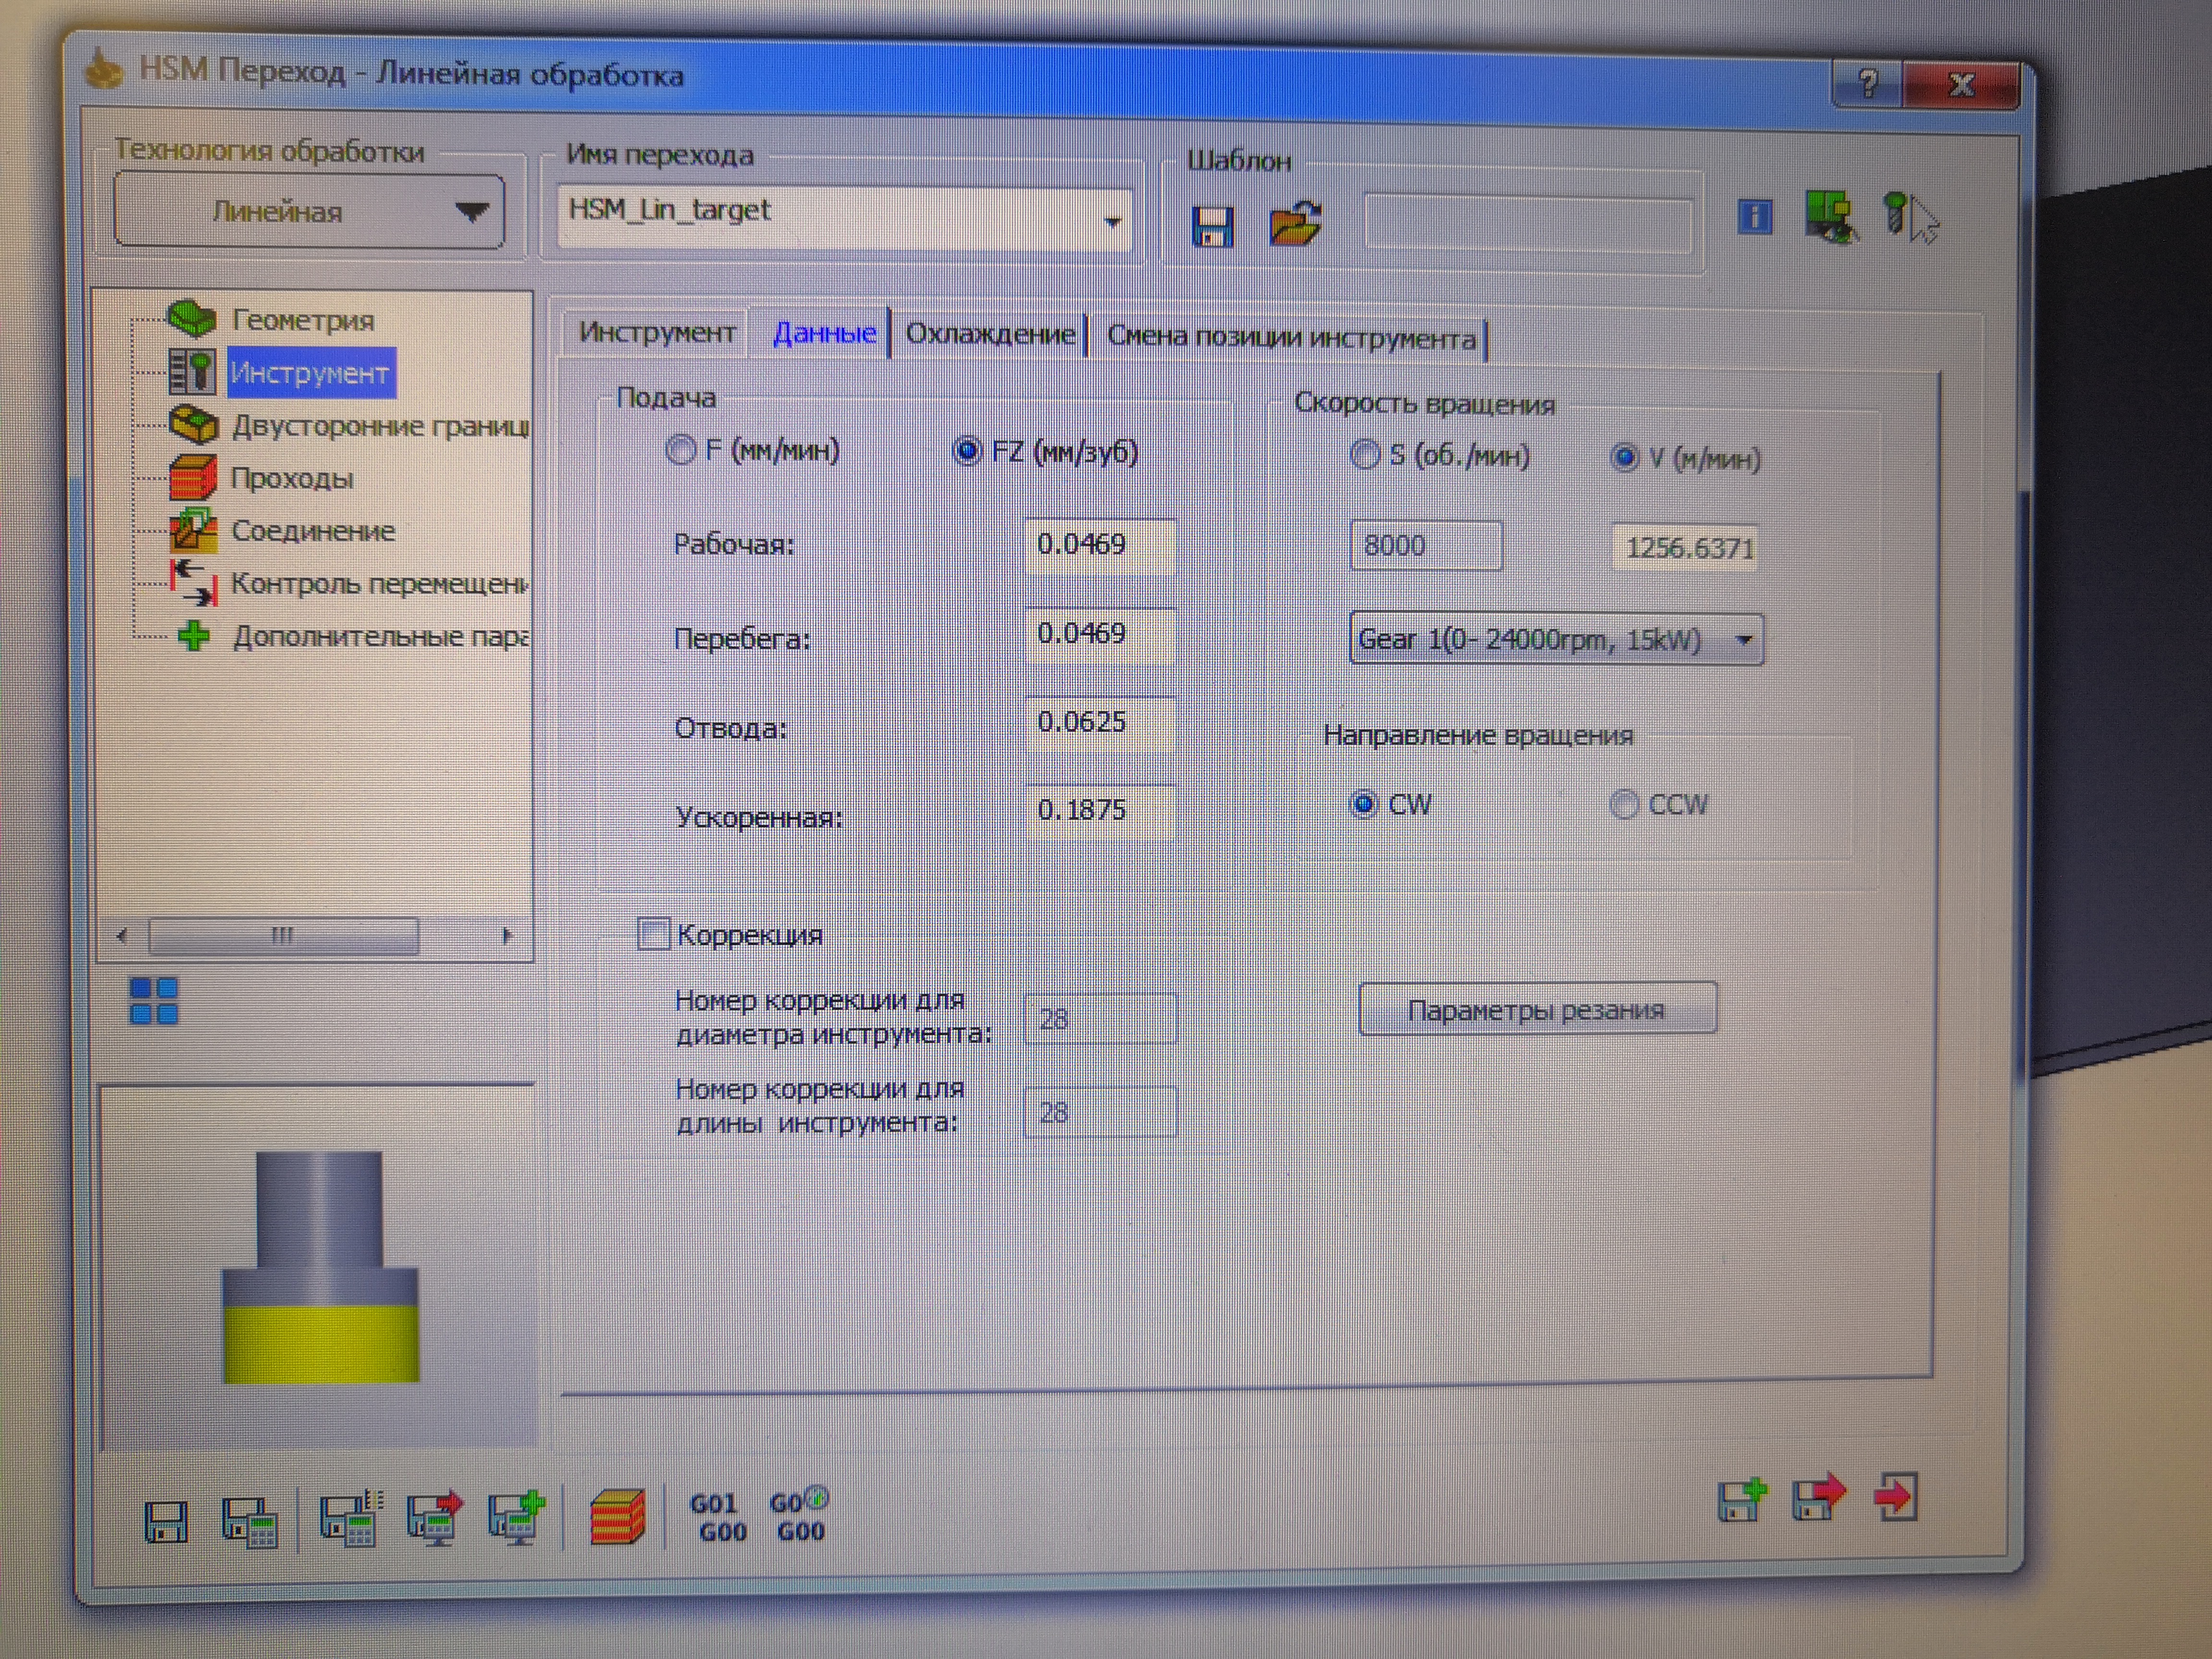Click the tree panel horizontal scrollbar
The width and height of the screenshot is (2212, 1659).
pos(283,936)
